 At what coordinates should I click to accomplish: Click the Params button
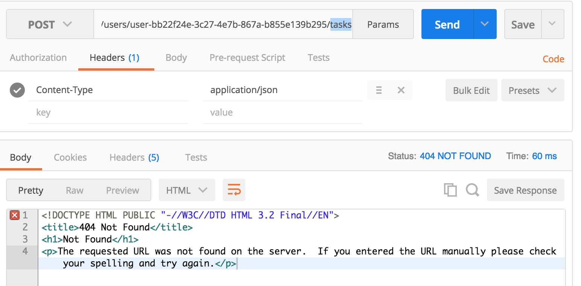[383, 24]
